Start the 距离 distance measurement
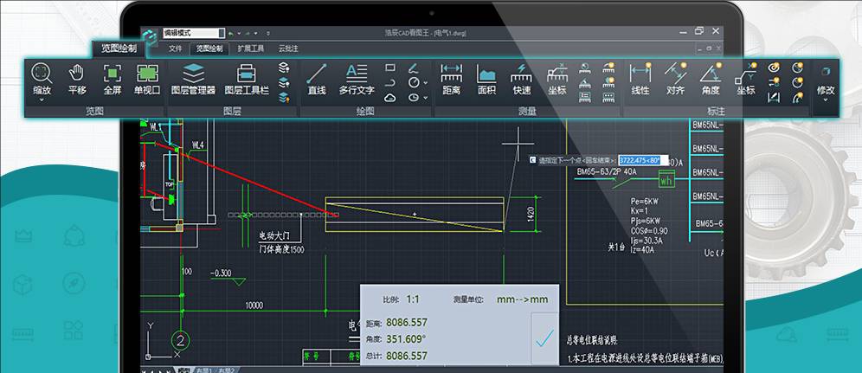The height and width of the screenshot is (373, 862). [452, 79]
